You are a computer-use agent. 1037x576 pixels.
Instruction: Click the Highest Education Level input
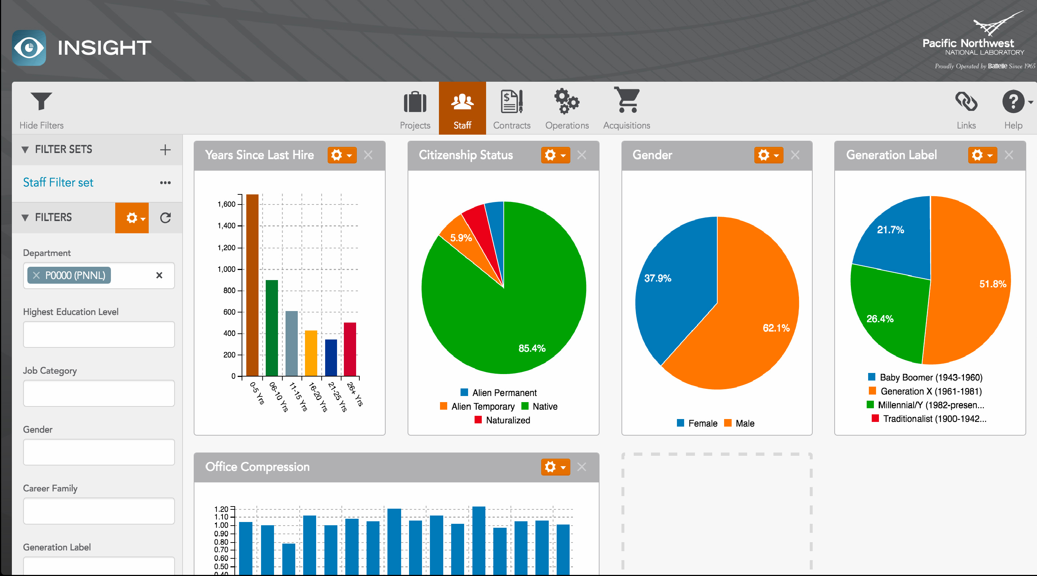(99, 334)
